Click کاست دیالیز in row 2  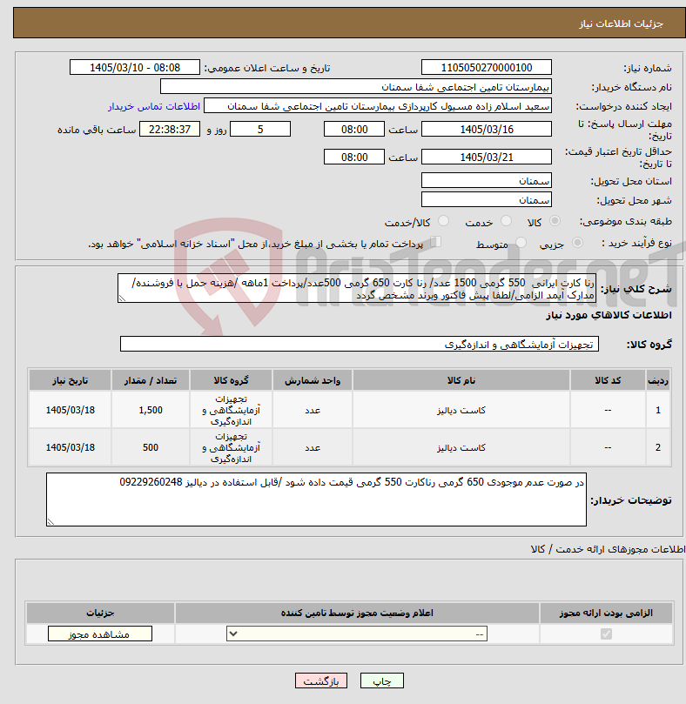[x=461, y=447]
